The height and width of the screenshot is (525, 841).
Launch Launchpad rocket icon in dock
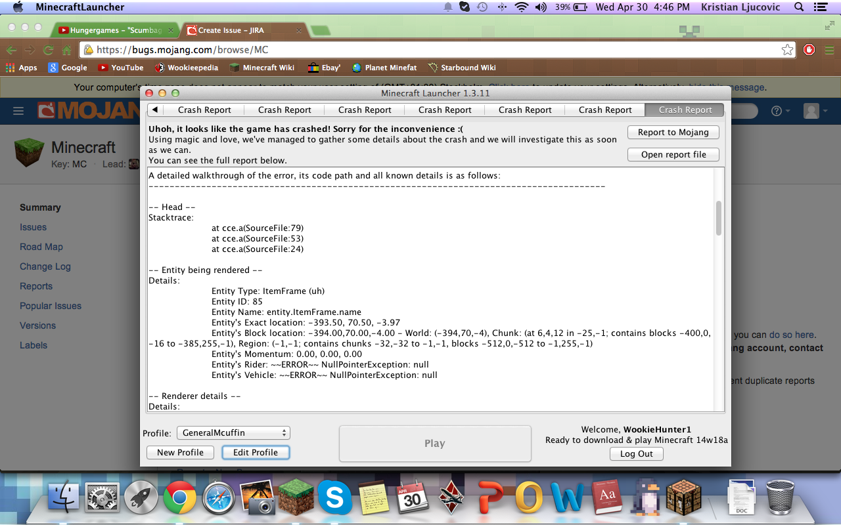[x=141, y=497]
